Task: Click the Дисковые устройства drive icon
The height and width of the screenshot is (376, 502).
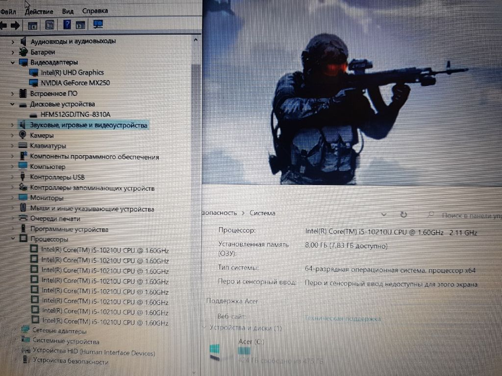Action: click(x=23, y=105)
